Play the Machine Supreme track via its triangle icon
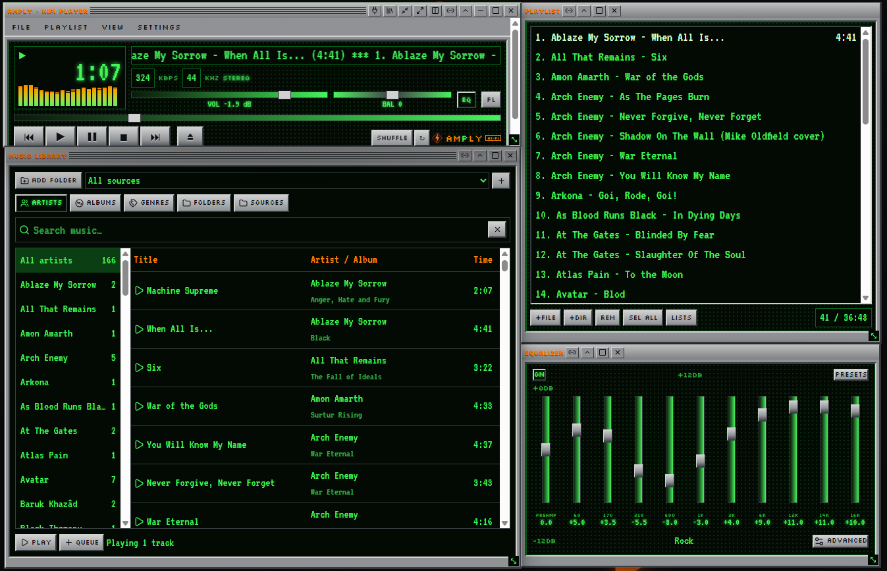 tap(139, 290)
